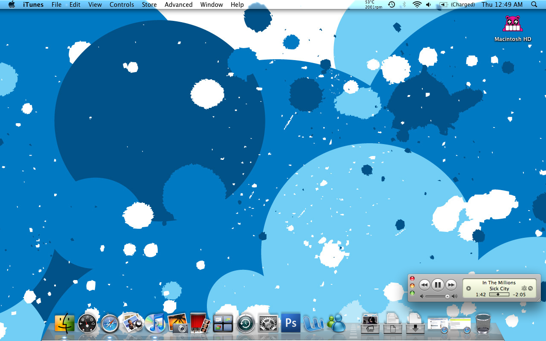Viewport: 546px width, 341px height.
Task: Open the Pictures stack in Dock
Action: (370, 324)
